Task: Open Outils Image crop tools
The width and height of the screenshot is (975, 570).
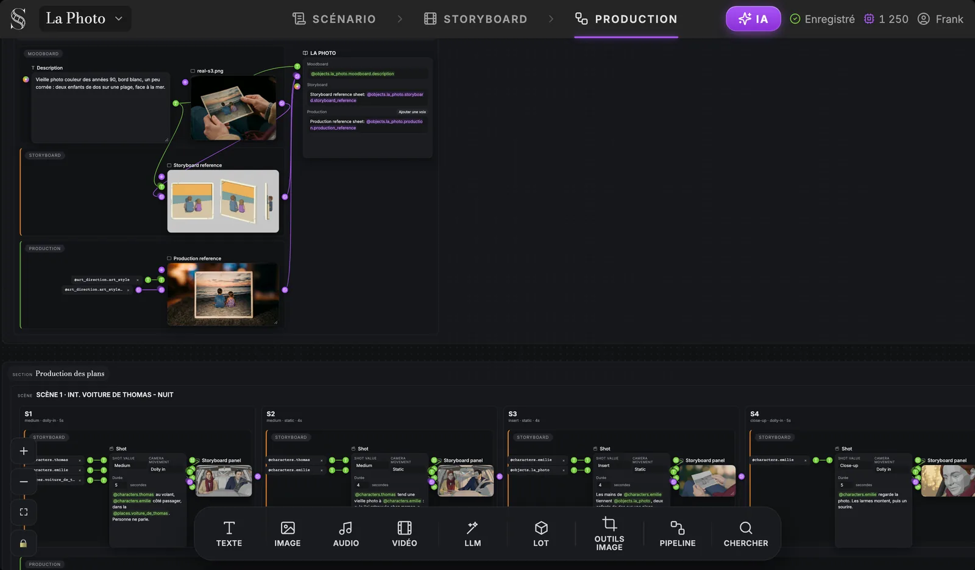Action: (x=609, y=534)
